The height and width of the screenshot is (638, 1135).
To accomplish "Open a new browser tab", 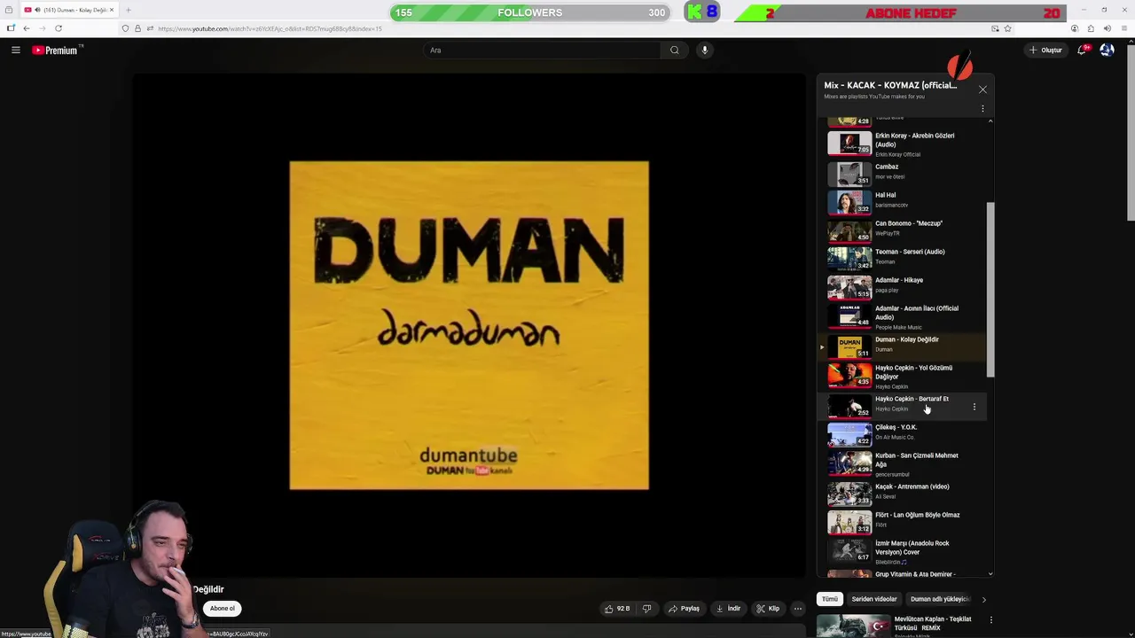I will [x=129, y=10].
